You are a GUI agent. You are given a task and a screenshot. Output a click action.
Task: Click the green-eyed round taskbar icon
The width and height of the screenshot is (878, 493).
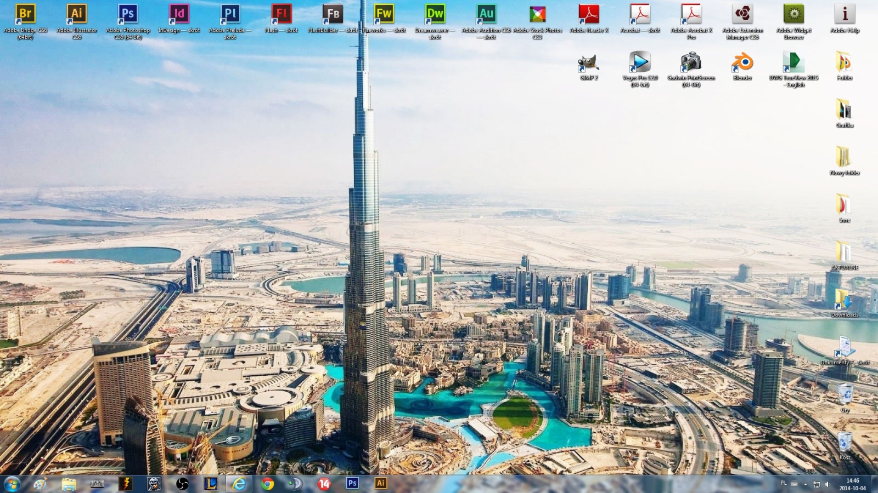295,484
